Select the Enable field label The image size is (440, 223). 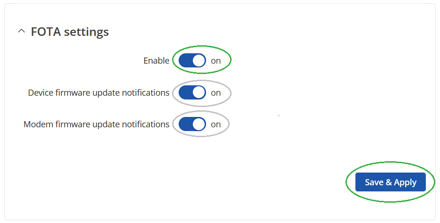(x=156, y=60)
